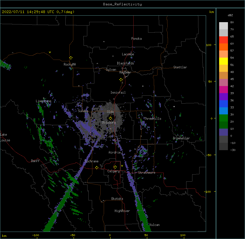Click the Sundre town label
The width and height of the screenshot is (245, 239).
83,111
